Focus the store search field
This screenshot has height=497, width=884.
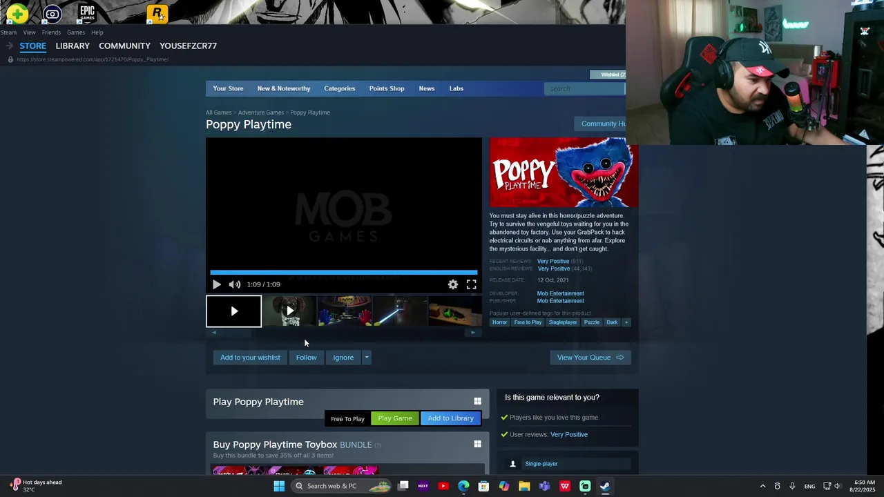pos(584,88)
